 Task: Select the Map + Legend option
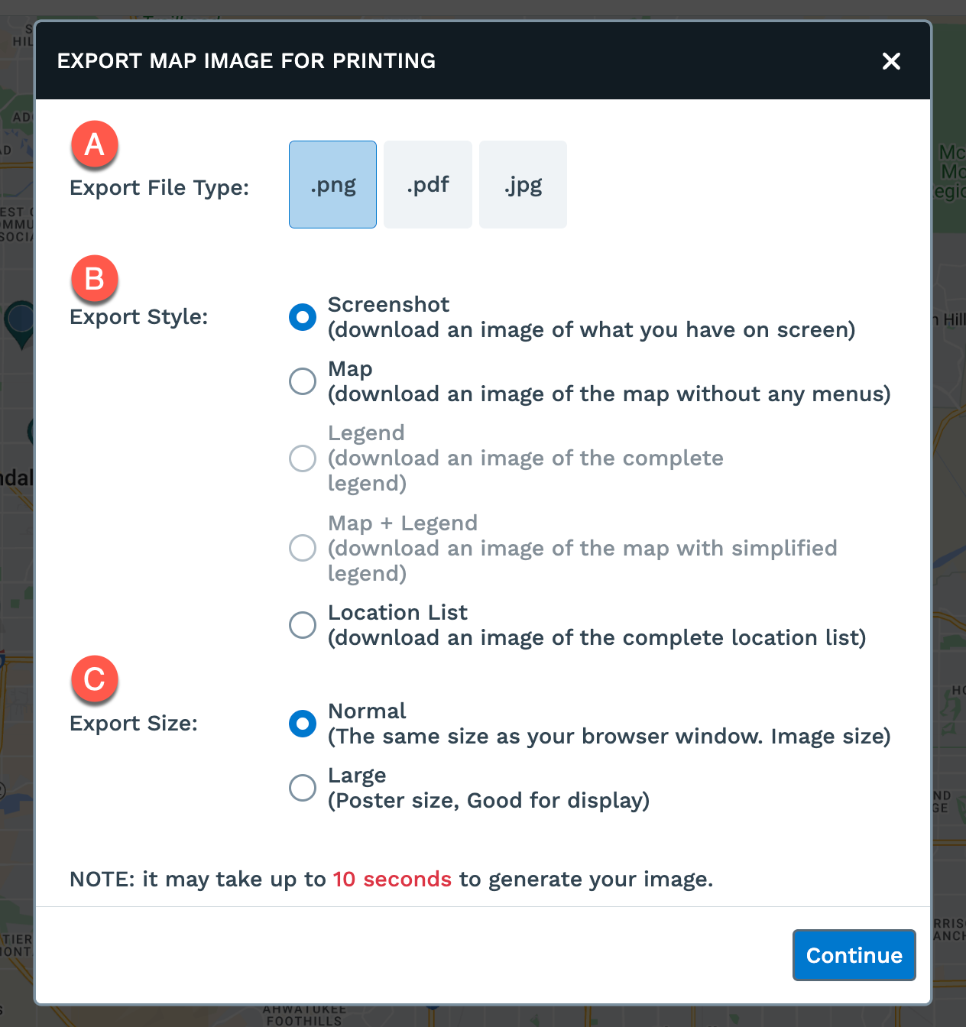point(303,548)
